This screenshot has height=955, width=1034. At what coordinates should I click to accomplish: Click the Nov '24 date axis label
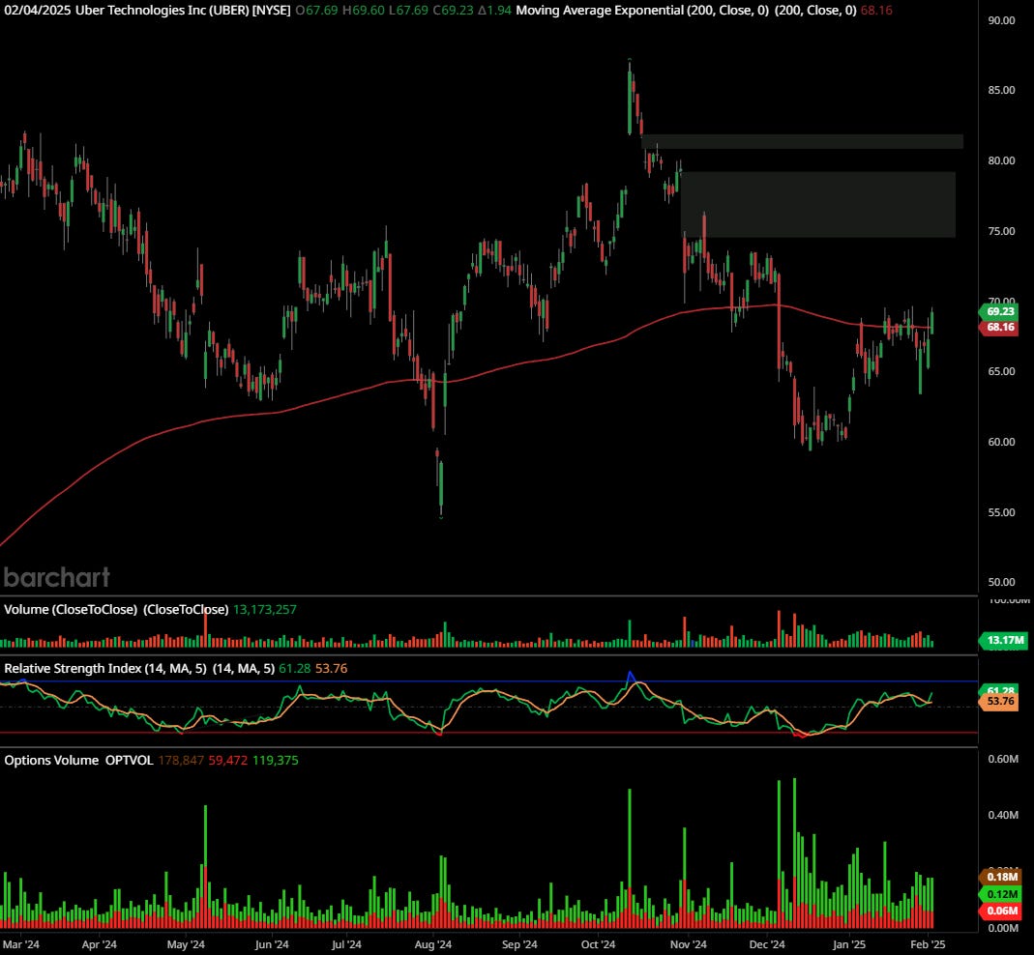pyautogui.click(x=689, y=944)
